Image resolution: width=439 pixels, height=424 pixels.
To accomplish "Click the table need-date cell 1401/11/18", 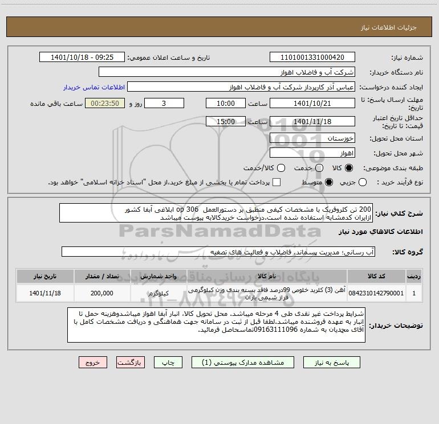I will point(45,293).
